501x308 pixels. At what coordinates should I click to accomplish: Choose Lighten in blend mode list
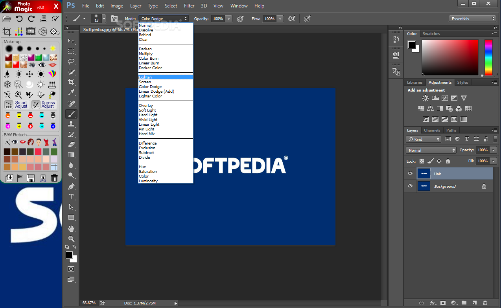tap(166, 77)
